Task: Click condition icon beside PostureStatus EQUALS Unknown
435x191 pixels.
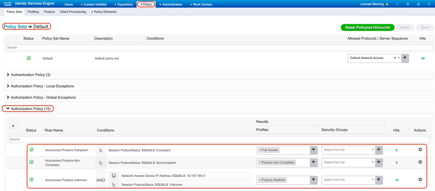Action: pos(114,184)
